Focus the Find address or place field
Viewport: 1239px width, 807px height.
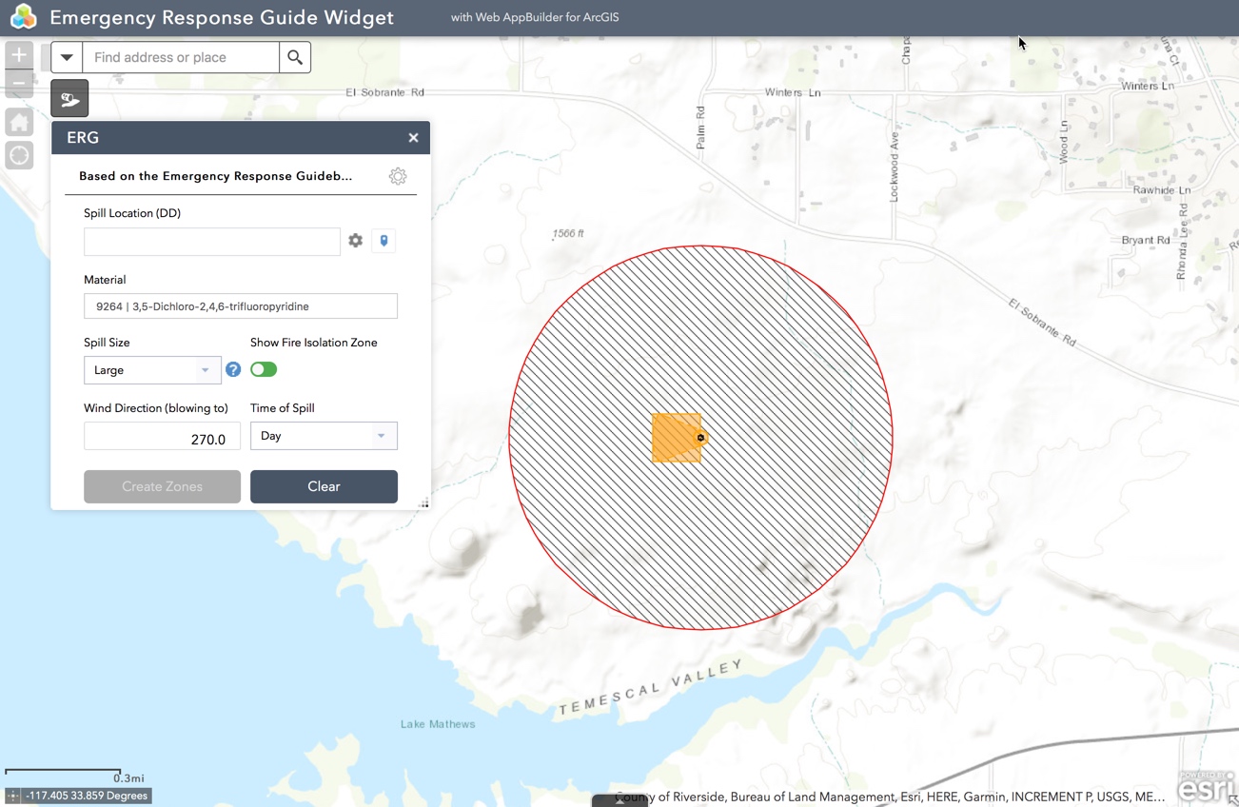(x=181, y=57)
